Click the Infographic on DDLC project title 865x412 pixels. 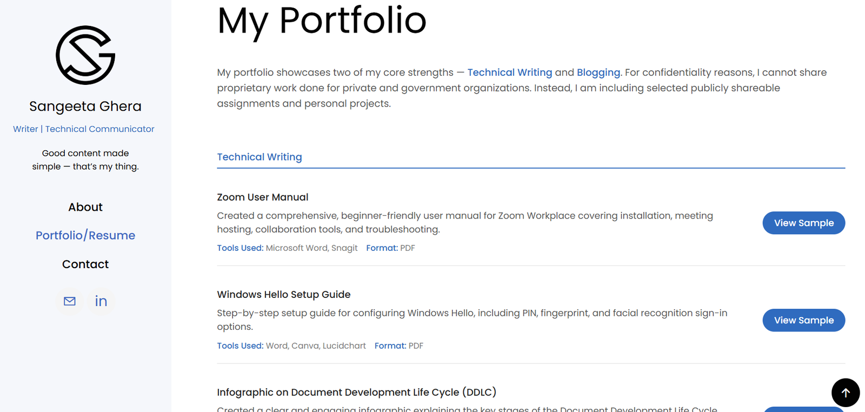[356, 392]
